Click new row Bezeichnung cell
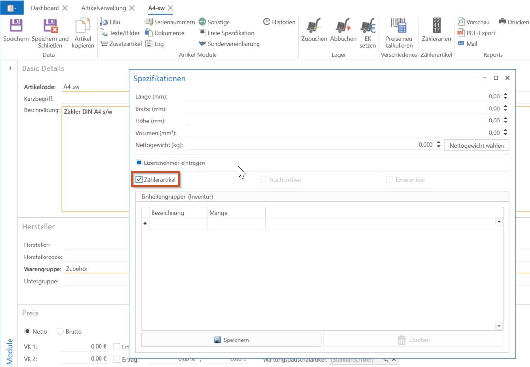The width and height of the screenshot is (530, 367). 178,223
